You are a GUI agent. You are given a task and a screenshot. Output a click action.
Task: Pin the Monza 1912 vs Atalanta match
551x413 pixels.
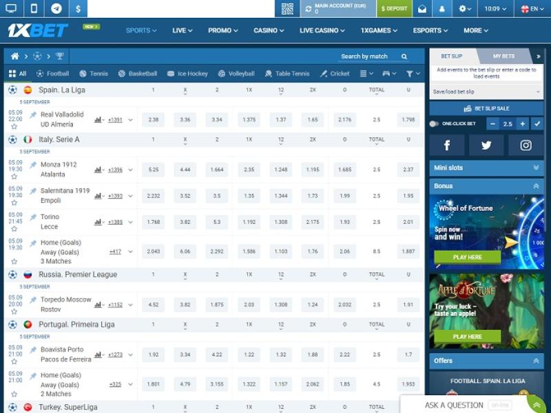33,165
